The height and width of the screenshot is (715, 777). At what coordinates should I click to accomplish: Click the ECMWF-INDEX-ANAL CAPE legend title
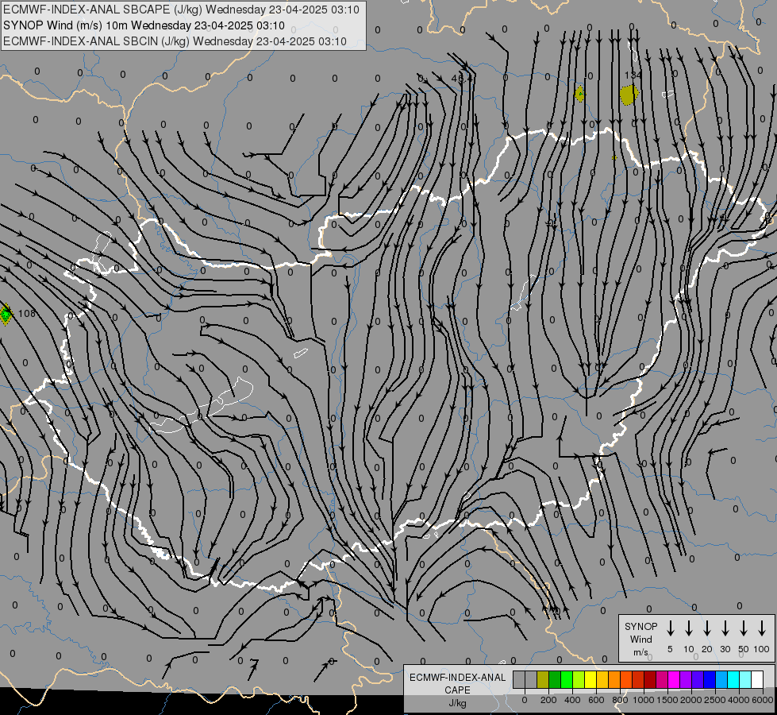[457, 684]
